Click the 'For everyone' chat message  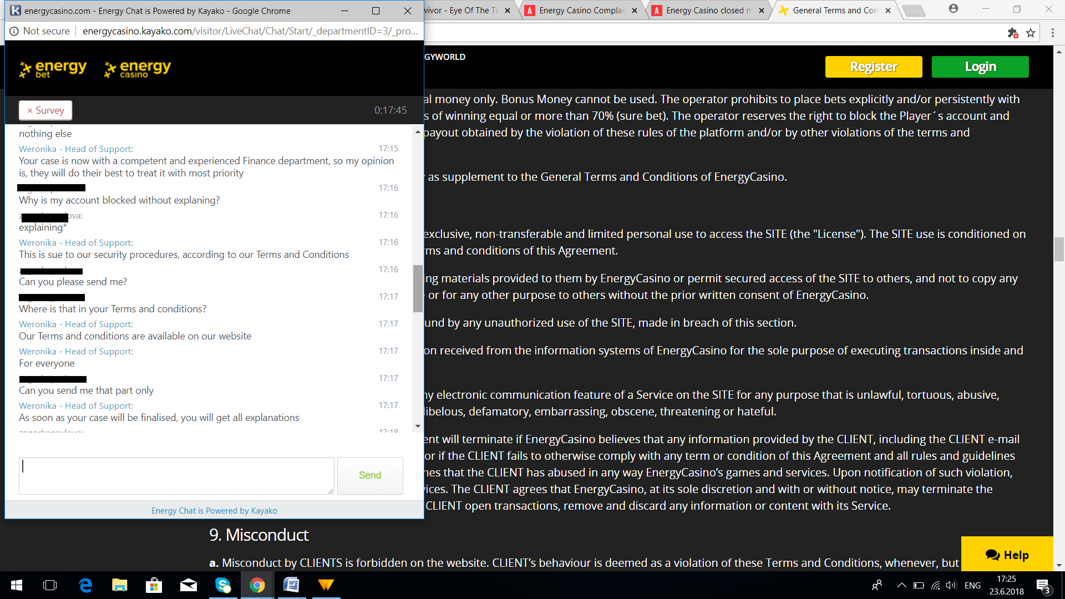47,363
